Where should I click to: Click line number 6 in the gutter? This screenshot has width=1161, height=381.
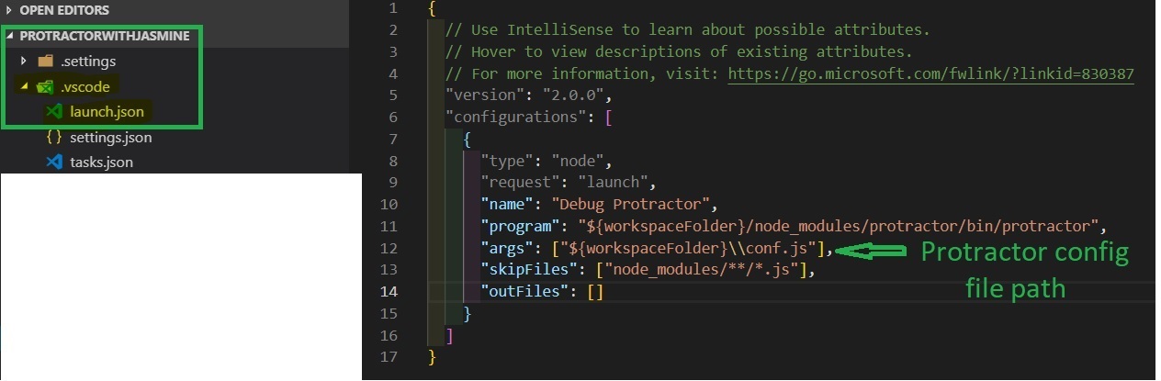[x=393, y=117]
